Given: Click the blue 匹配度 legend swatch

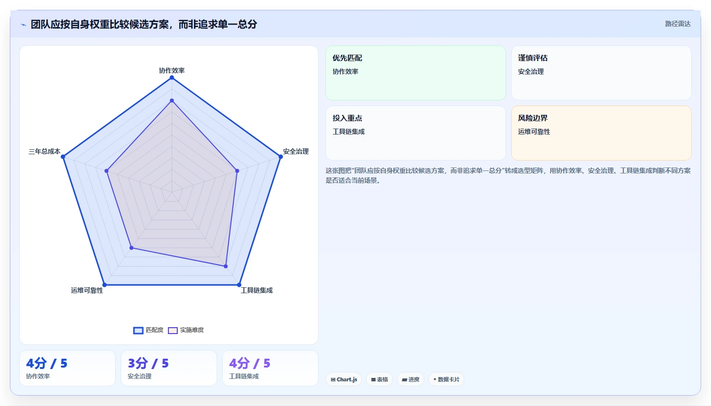Looking at the screenshot, I should (138, 330).
